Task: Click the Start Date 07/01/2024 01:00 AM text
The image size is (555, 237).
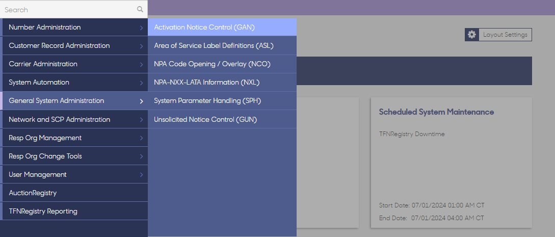Action: (432, 205)
